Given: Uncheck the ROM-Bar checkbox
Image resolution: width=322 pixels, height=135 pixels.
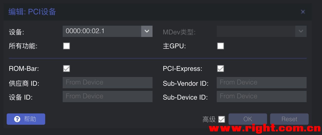Looking at the screenshot, I should [x=67, y=69].
